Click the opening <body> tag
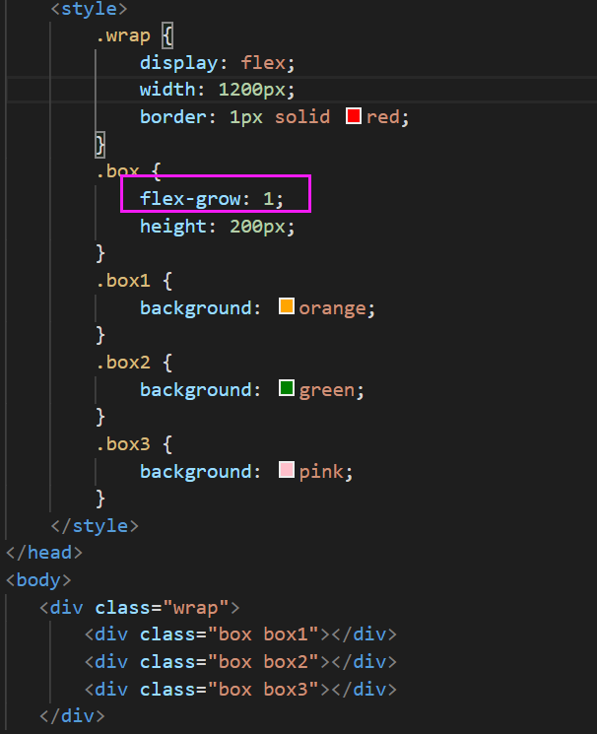The height and width of the screenshot is (734, 597). 38,580
